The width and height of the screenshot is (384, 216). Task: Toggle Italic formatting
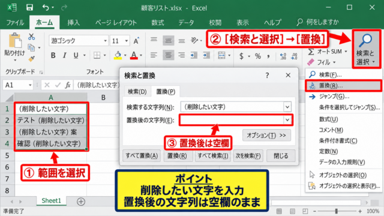pos(64,56)
